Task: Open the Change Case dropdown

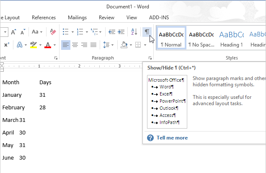Action: click(37, 32)
